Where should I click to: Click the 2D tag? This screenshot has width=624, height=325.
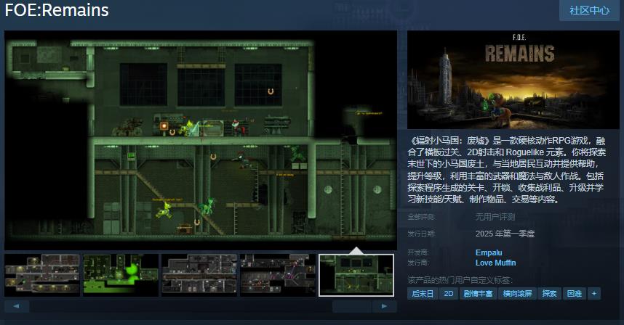tap(449, 294)
